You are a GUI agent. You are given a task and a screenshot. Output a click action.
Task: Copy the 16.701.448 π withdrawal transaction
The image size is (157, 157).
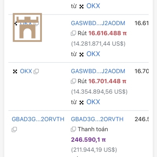[x=73, y=81]
